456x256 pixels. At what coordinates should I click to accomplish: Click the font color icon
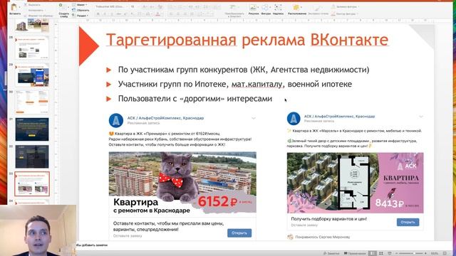tap(157, 14)
